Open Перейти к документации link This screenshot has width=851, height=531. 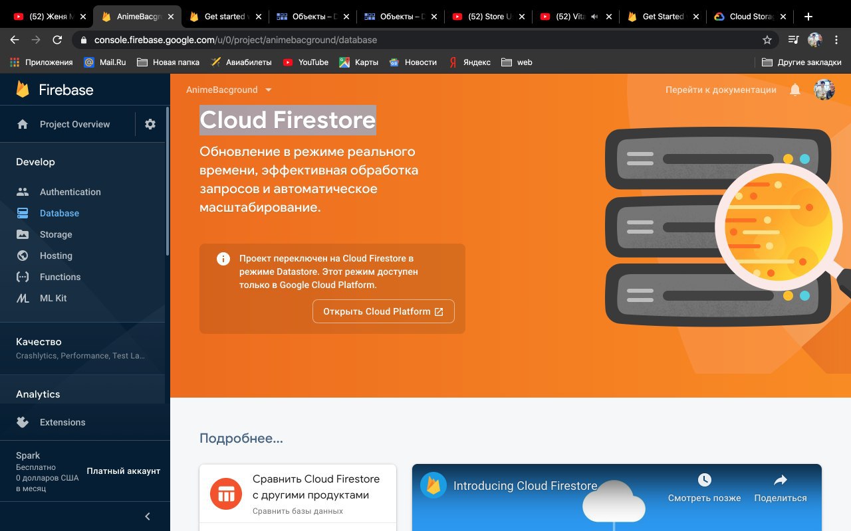[x=721, y=90]
